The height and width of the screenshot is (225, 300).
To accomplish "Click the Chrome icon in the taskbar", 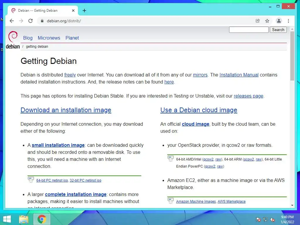I will (42, 219).
